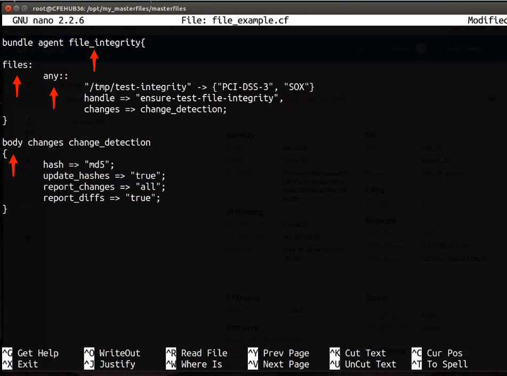Click the terminal window title bar path

110,9
